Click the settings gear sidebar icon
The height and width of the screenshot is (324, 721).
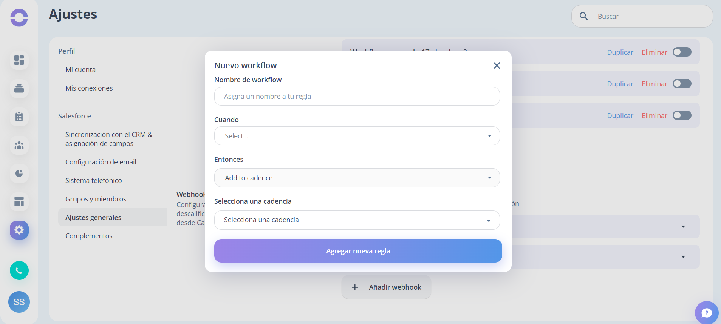click(19, 230)
